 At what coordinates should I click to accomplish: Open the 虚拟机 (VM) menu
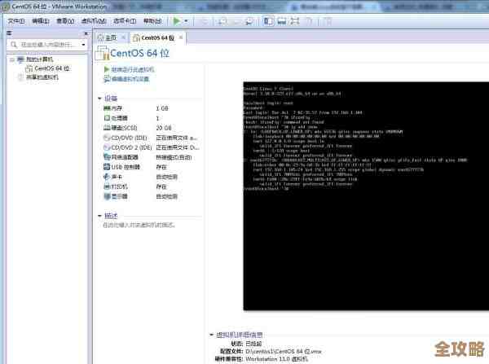pyautogui.click(x=94, y=21)
